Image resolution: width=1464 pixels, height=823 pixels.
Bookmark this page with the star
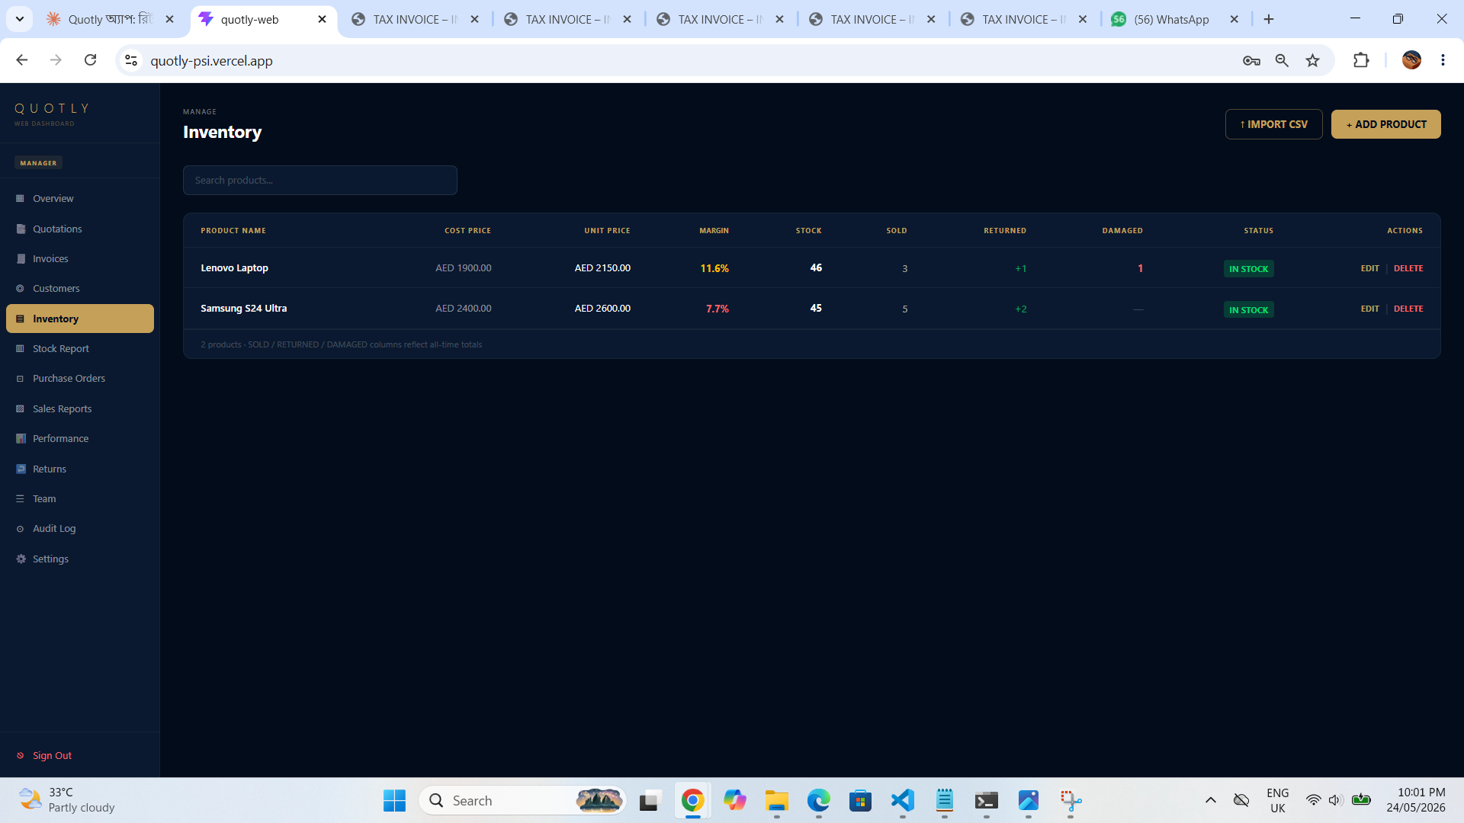[1312, 60]
